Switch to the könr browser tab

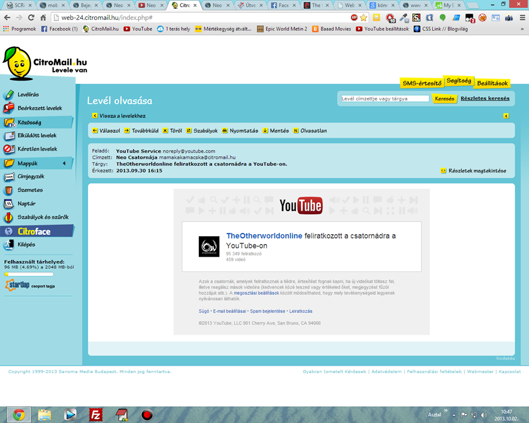384,6
